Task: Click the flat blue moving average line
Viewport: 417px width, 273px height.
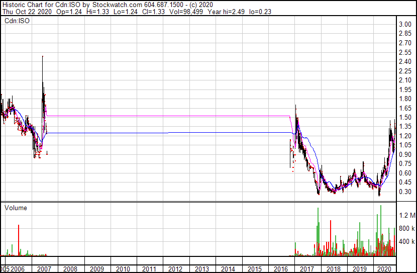Action: click(x=169, y=133)
